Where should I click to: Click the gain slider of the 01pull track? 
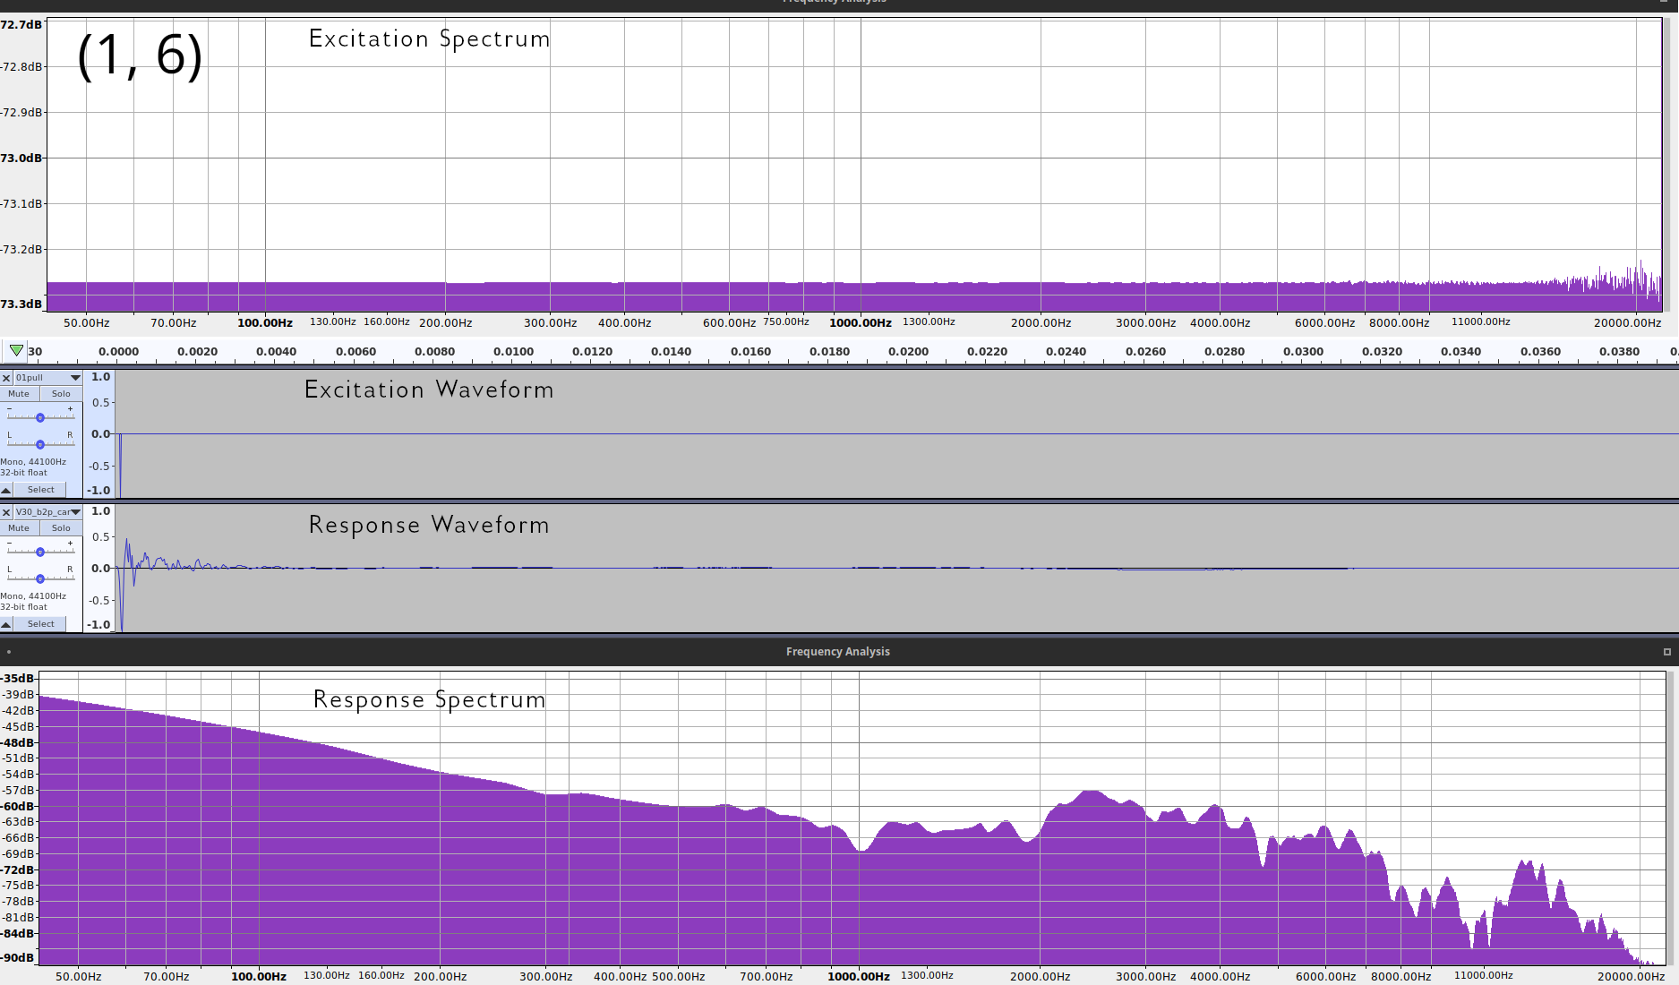pos(40,417)
